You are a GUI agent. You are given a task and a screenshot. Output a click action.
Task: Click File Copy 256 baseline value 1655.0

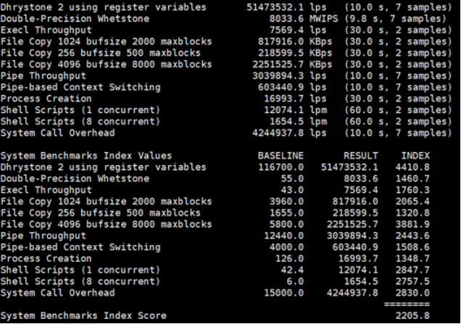(x=286, y=212)
